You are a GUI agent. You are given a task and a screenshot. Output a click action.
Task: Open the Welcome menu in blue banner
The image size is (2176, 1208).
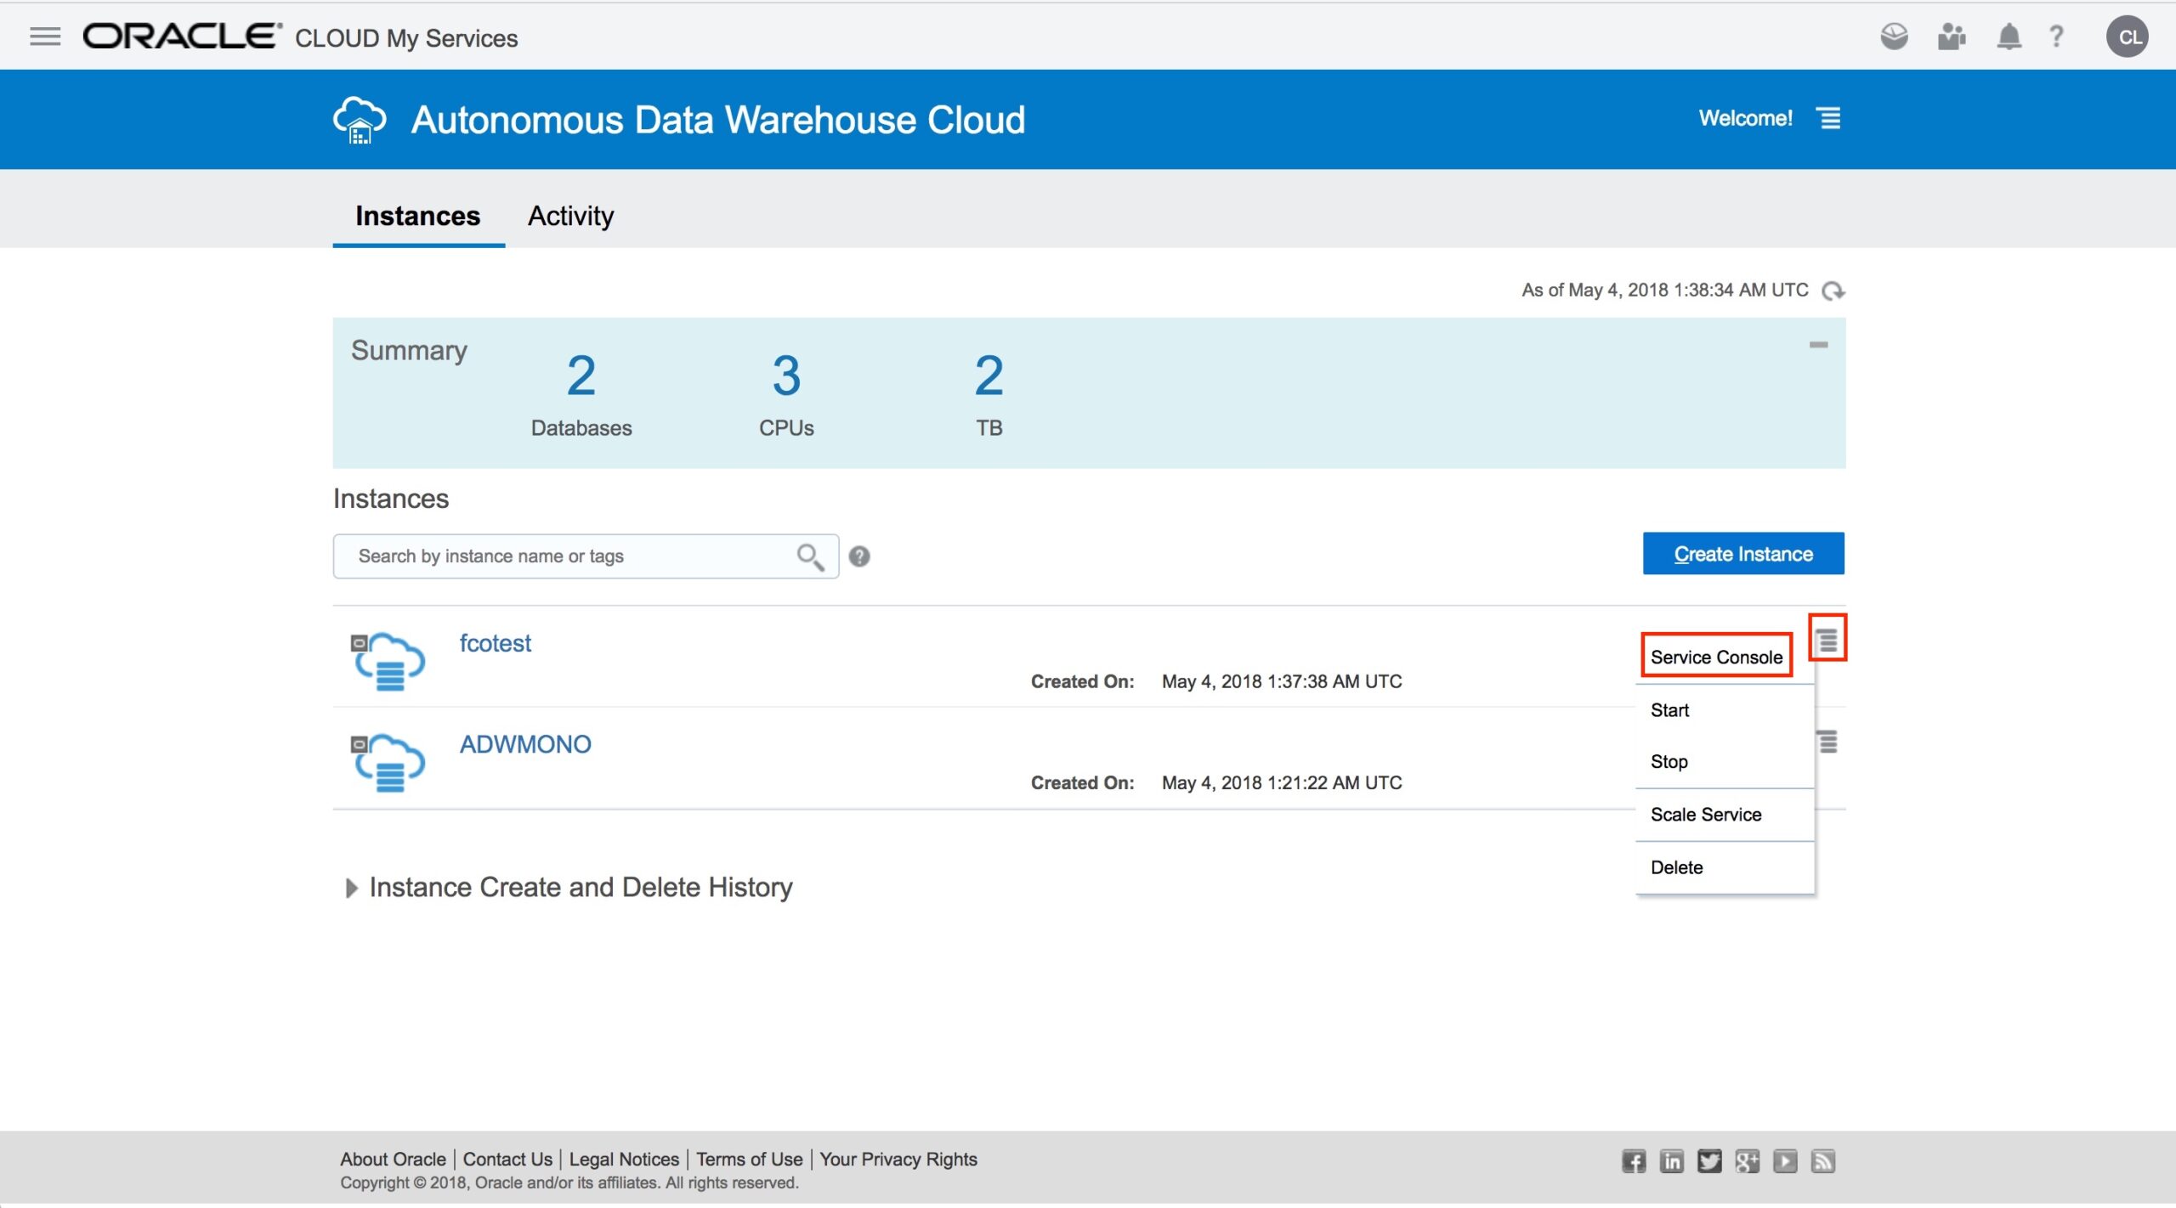(1829, 118)
